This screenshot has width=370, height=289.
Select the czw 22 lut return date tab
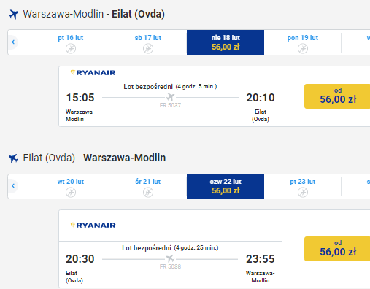point(226,186)
